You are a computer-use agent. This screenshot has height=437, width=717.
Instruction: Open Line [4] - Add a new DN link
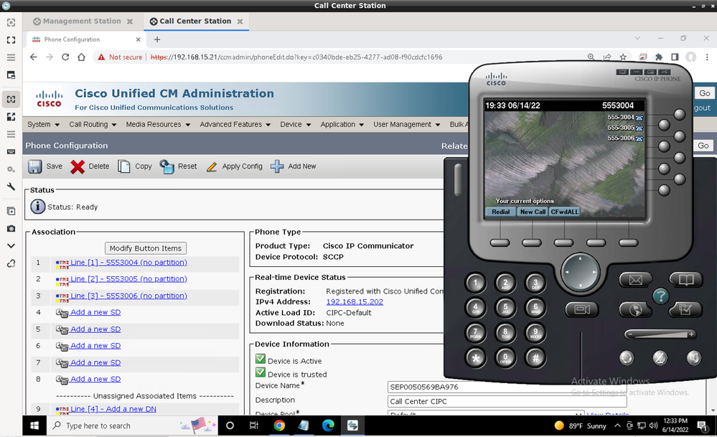[113, 409]
